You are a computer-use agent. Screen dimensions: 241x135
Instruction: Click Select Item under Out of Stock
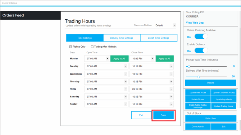[211, 119]
